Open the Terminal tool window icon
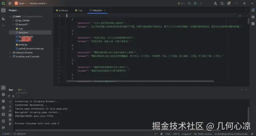This screenshot has width=256, height=136. coord(3,115)
